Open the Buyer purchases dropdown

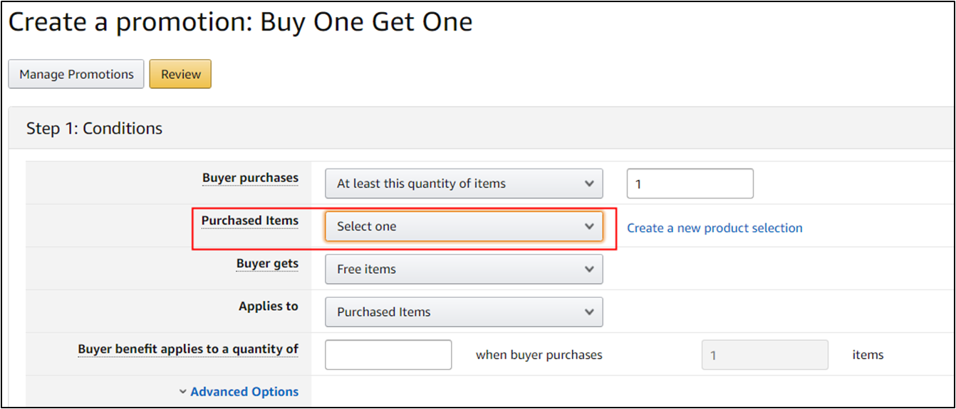[464, 184]
